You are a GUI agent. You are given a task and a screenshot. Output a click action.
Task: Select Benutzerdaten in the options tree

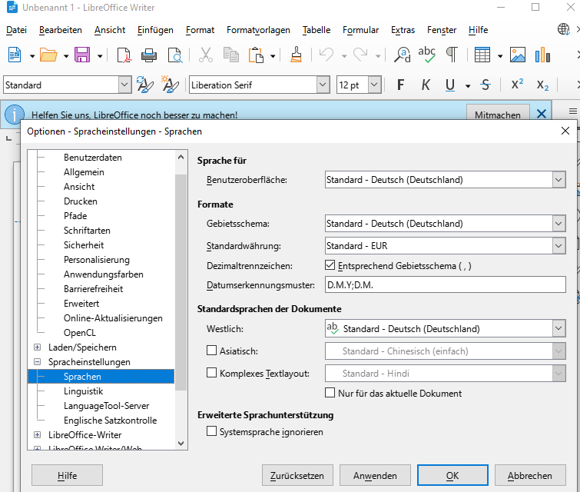pos(93,158)
